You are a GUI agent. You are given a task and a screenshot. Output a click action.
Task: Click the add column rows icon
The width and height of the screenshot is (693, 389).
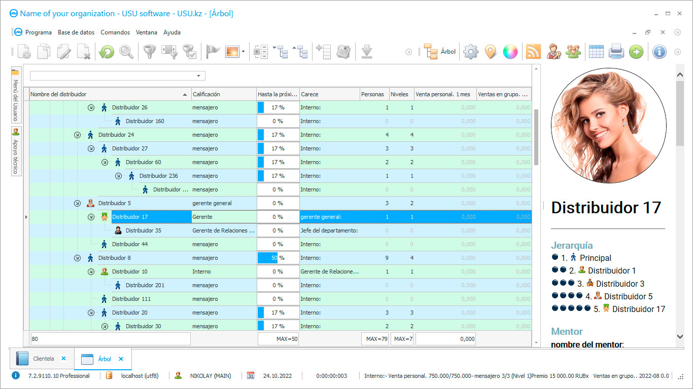coord(324,52)
